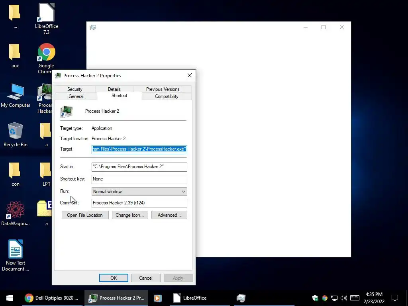
Task: Open Google Chrome desktop shortcut
Action: [46, 58]
